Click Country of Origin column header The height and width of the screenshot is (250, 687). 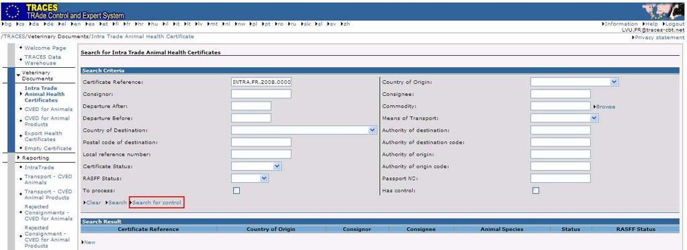271,229
